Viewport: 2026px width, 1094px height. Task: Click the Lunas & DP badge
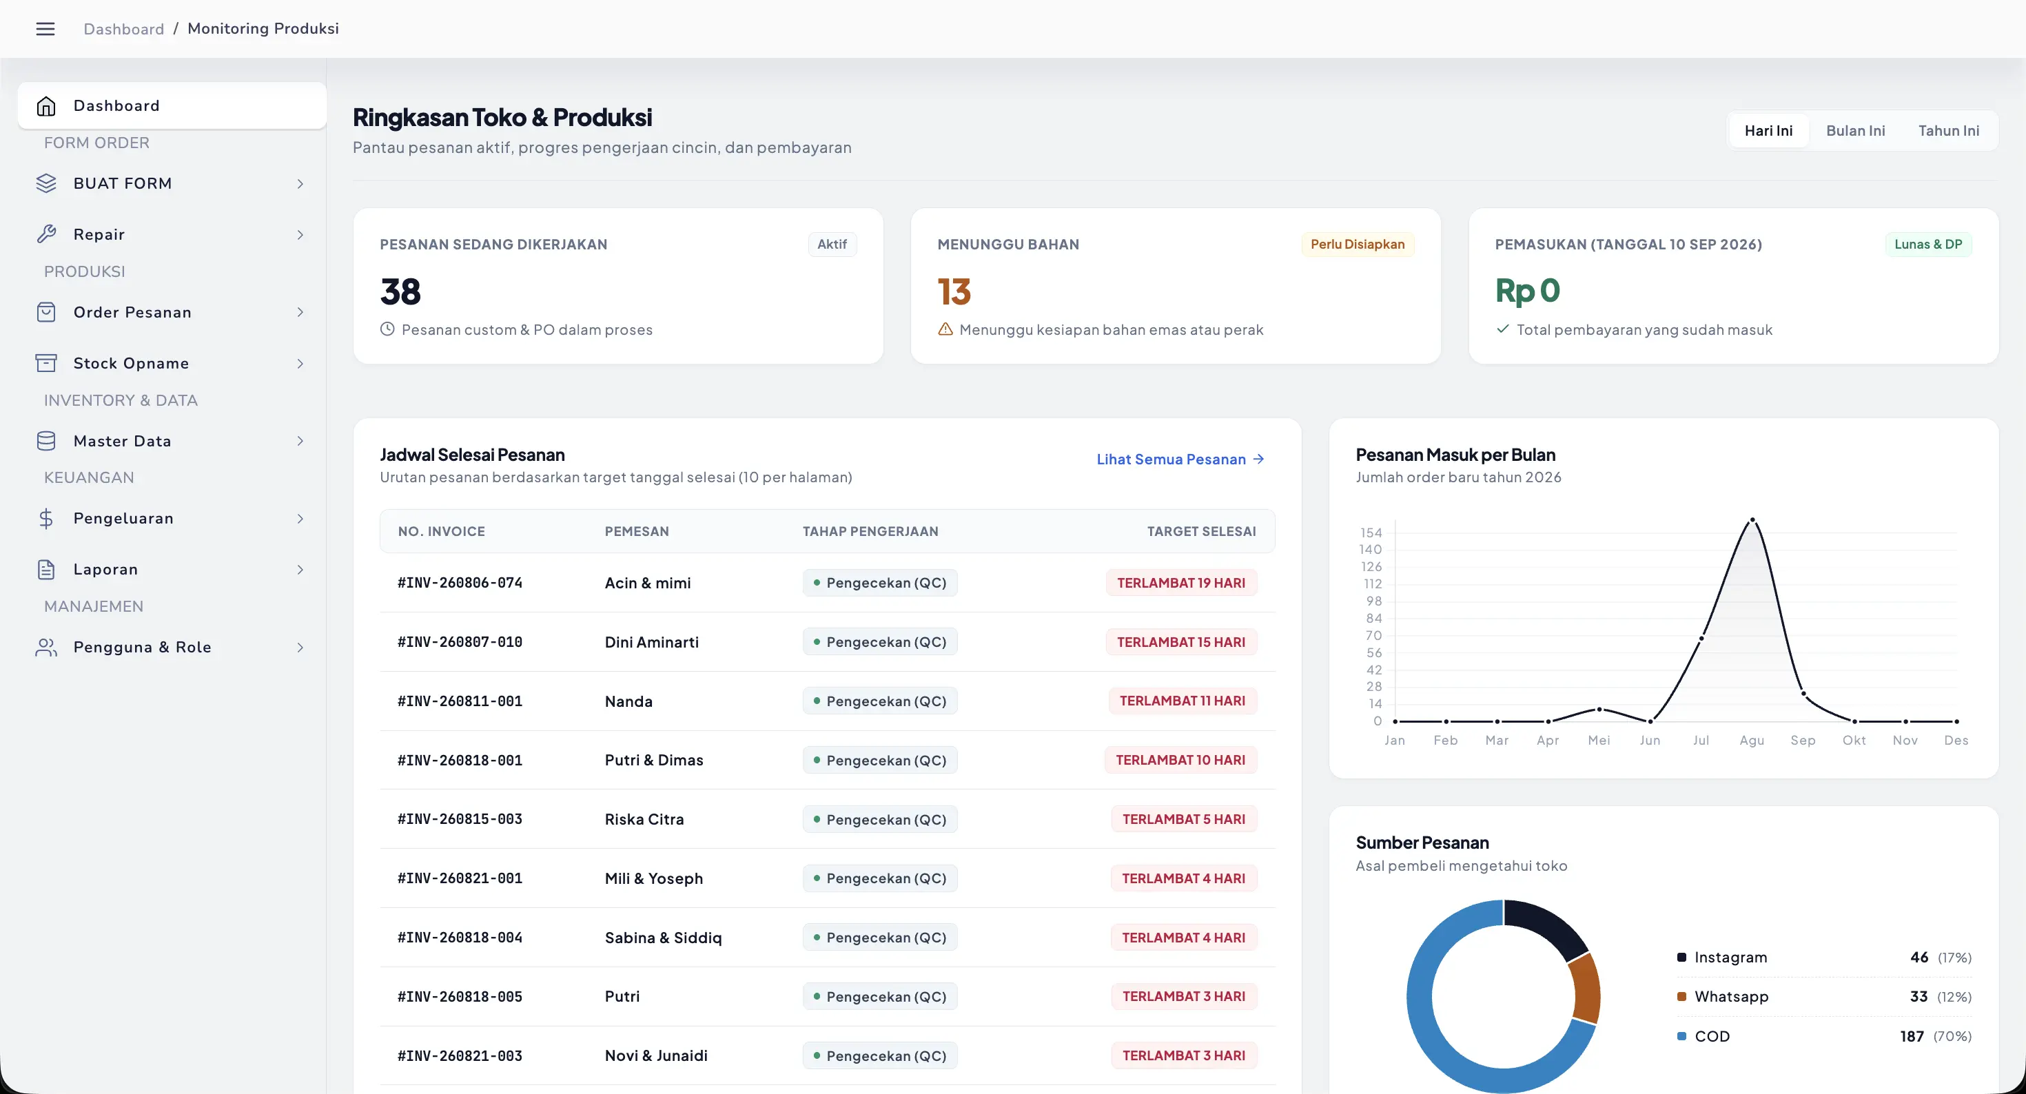pos(1927,245)
